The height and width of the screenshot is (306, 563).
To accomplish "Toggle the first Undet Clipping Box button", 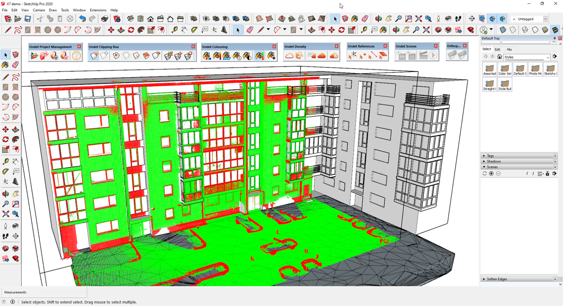I will (x=94, y=56).
